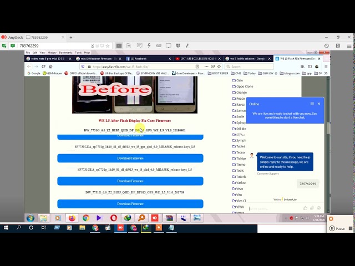Viewport: 355px width, 266px height.
Task: Open the Today bookmarks folder
Action: point(250,73)
